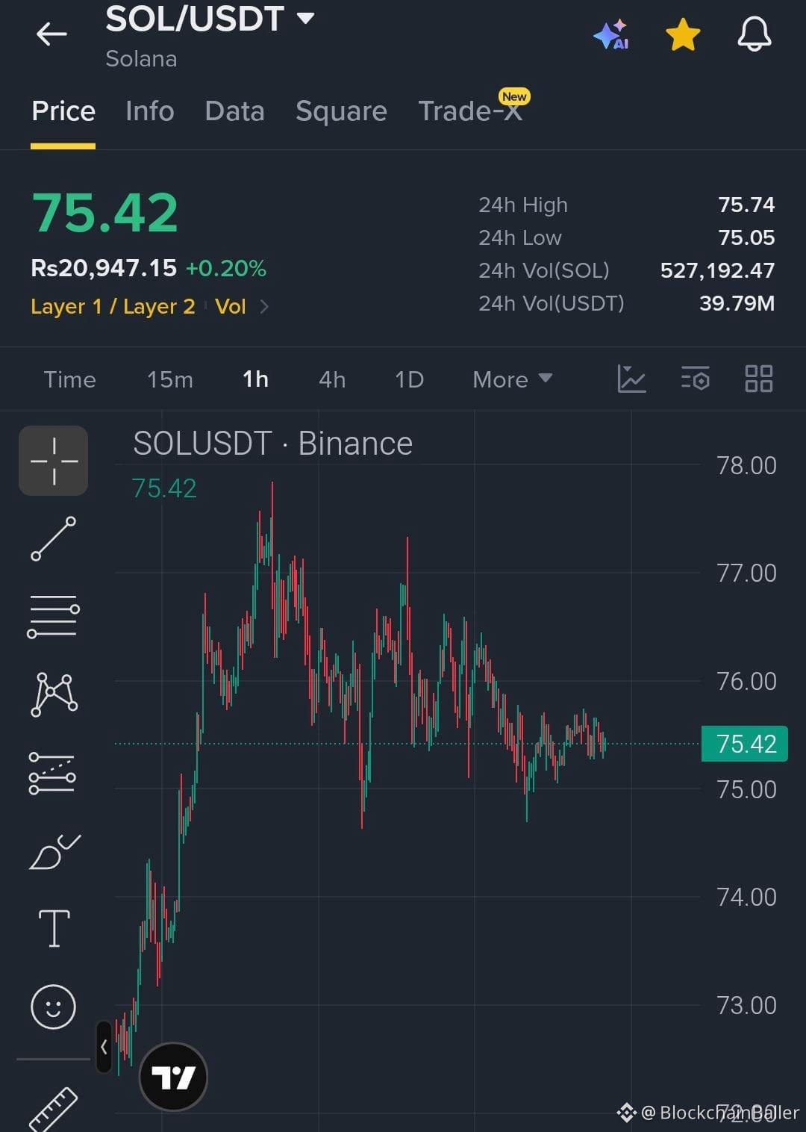The width and height of the screenshot is (806, 1132).
Task: Click the Solana subtitle text
Action: [x=141, y=58]
